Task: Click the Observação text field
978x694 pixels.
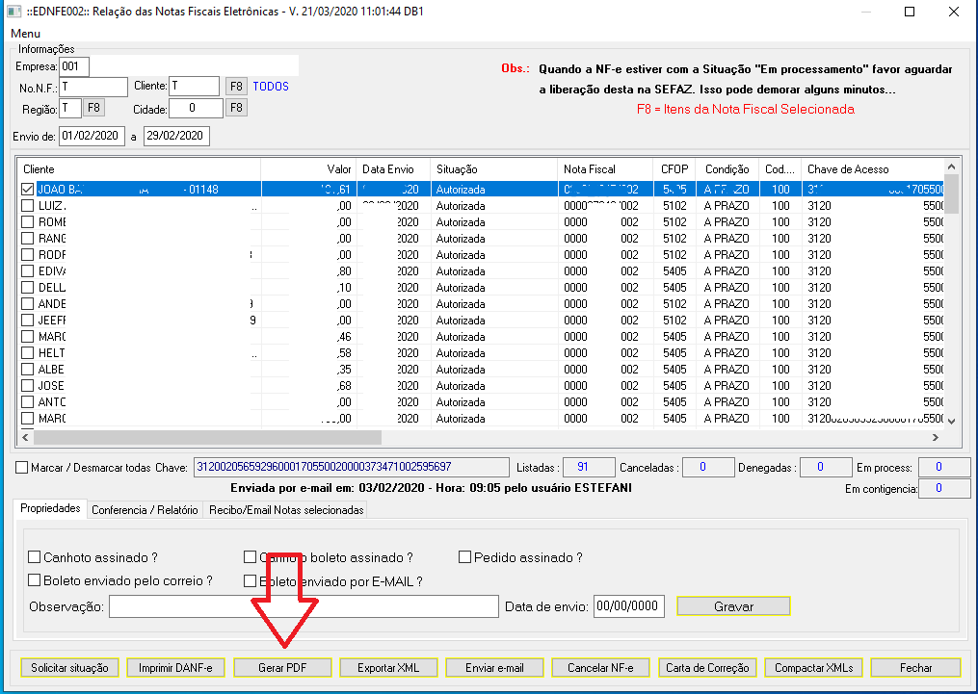Action: [304, 606]
